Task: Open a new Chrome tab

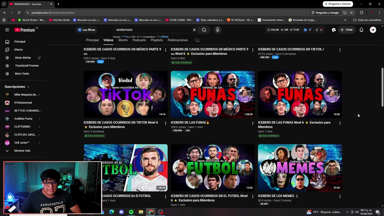Action: click(58, 4)
